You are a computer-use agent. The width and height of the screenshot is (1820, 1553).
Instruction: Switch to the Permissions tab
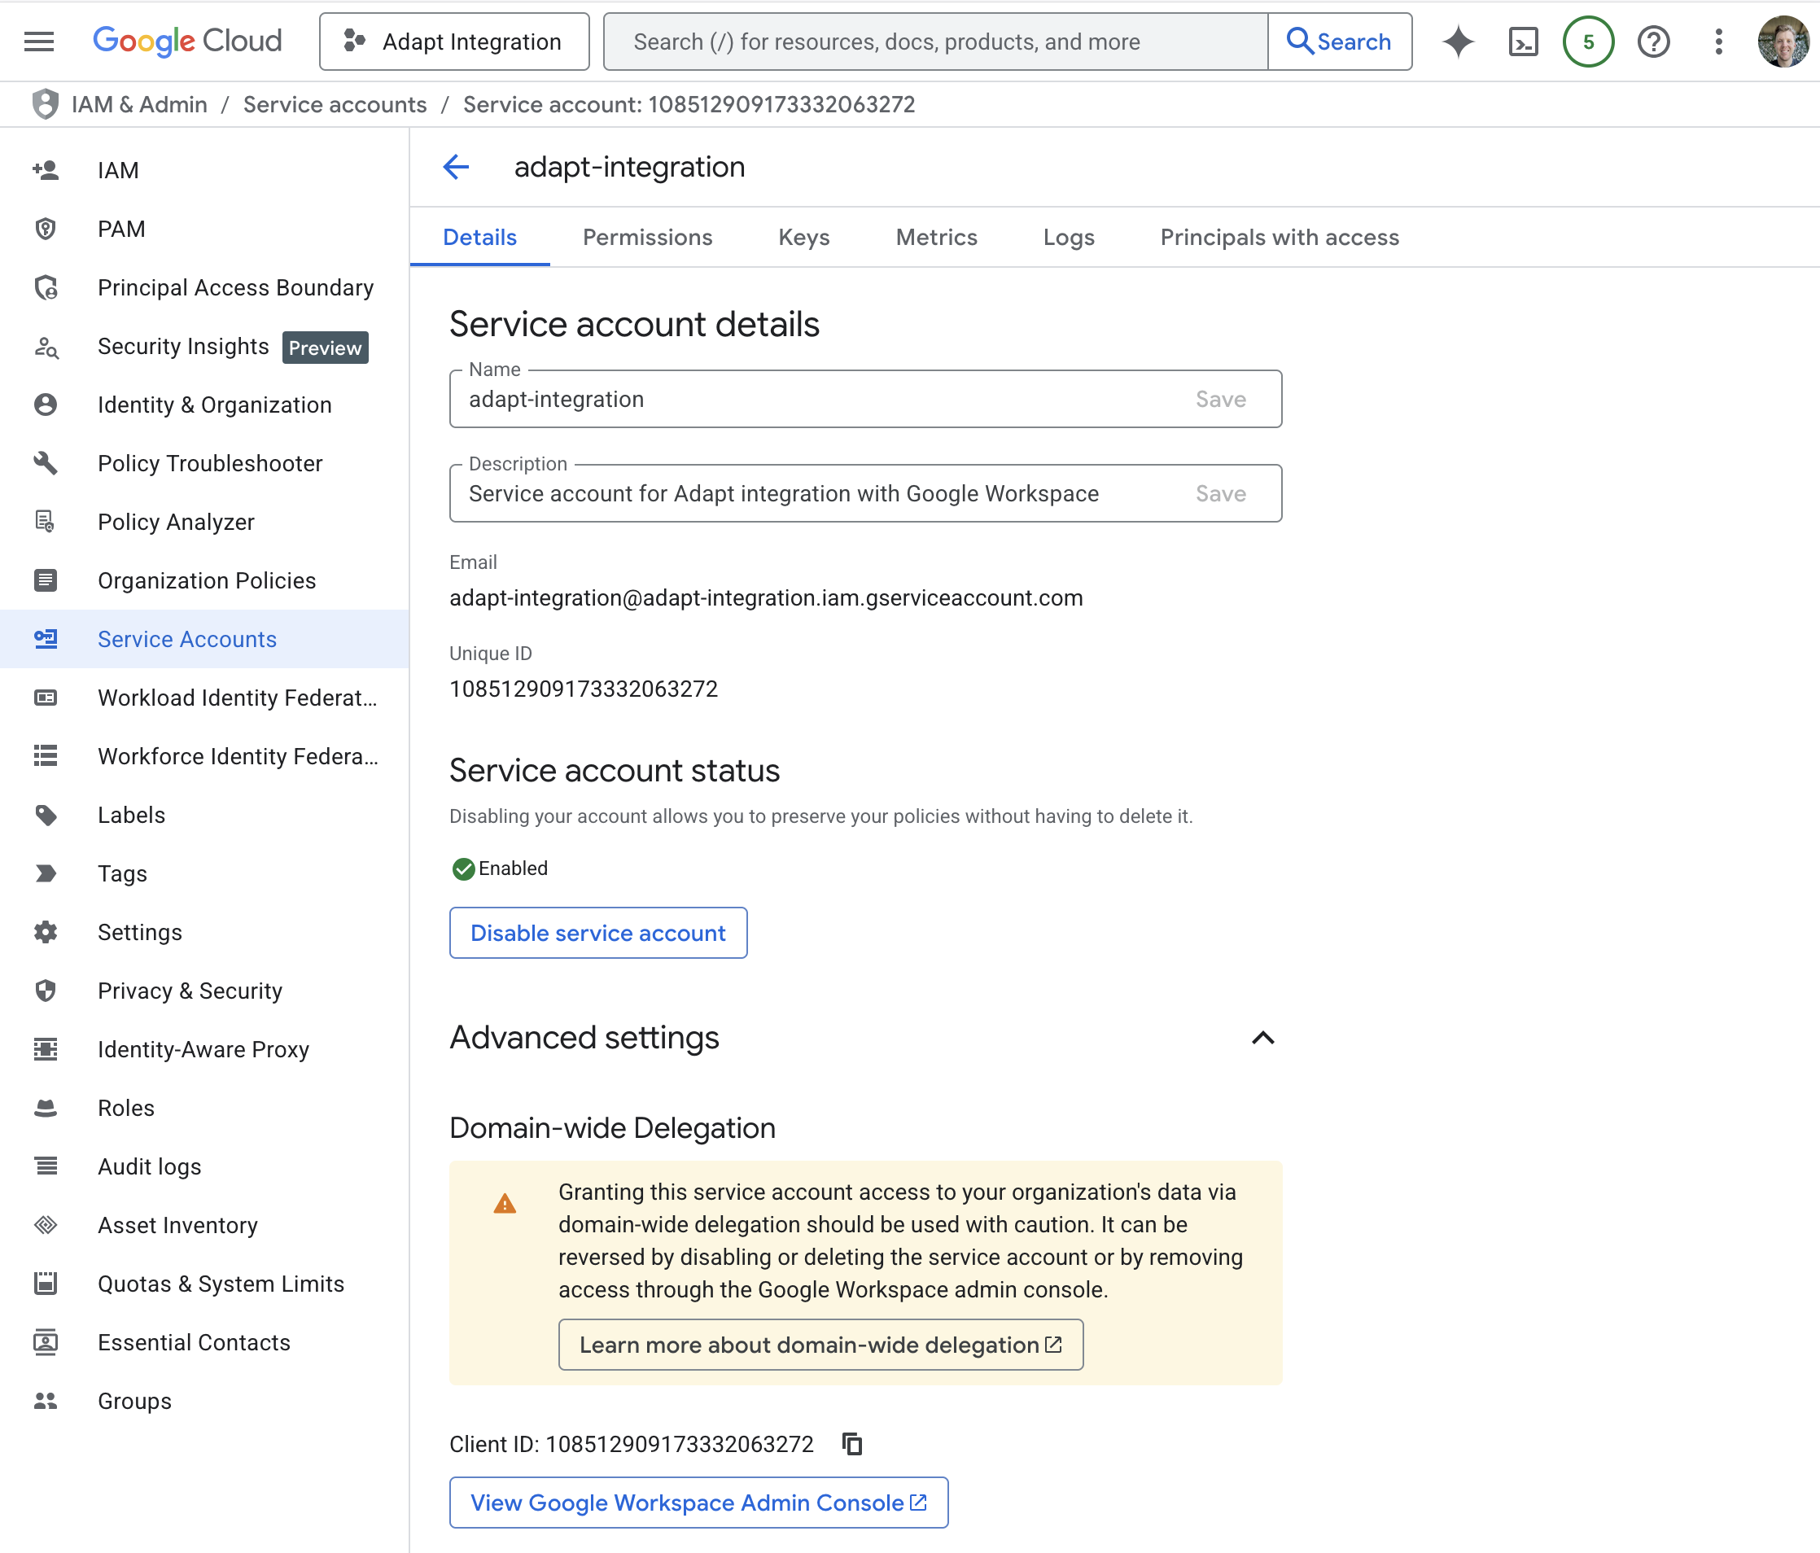[647, 237]
